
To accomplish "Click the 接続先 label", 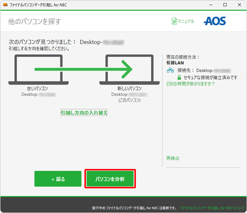I will pos(185,71).
